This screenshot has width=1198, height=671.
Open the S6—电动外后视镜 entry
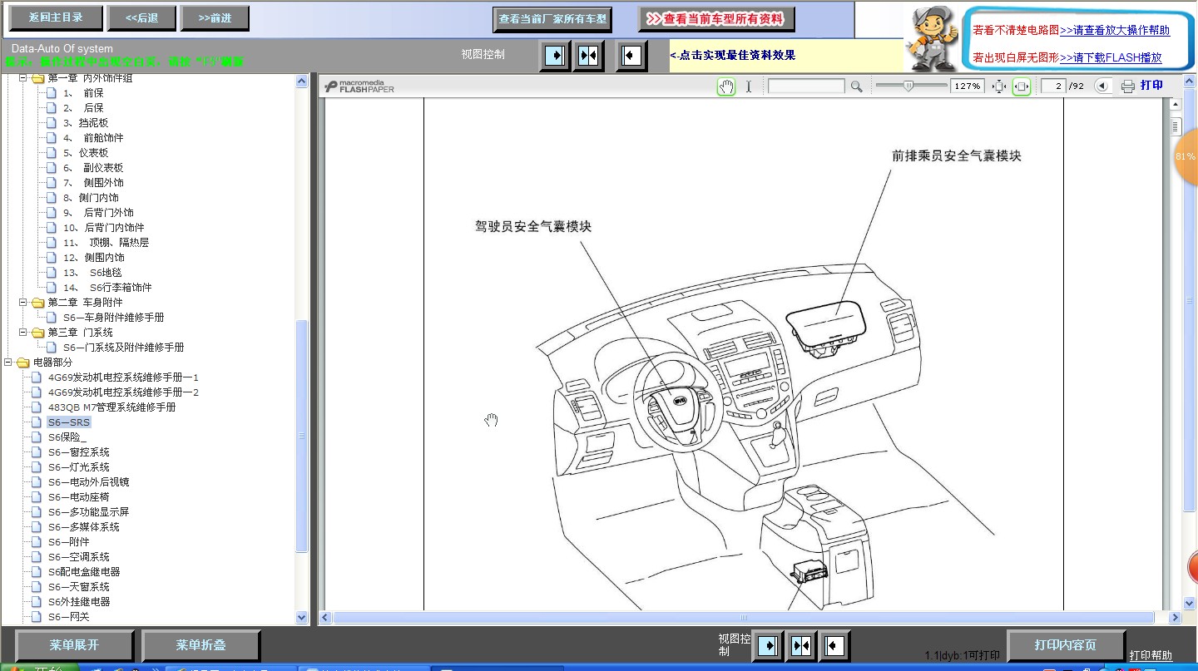(x=88, y=482)
